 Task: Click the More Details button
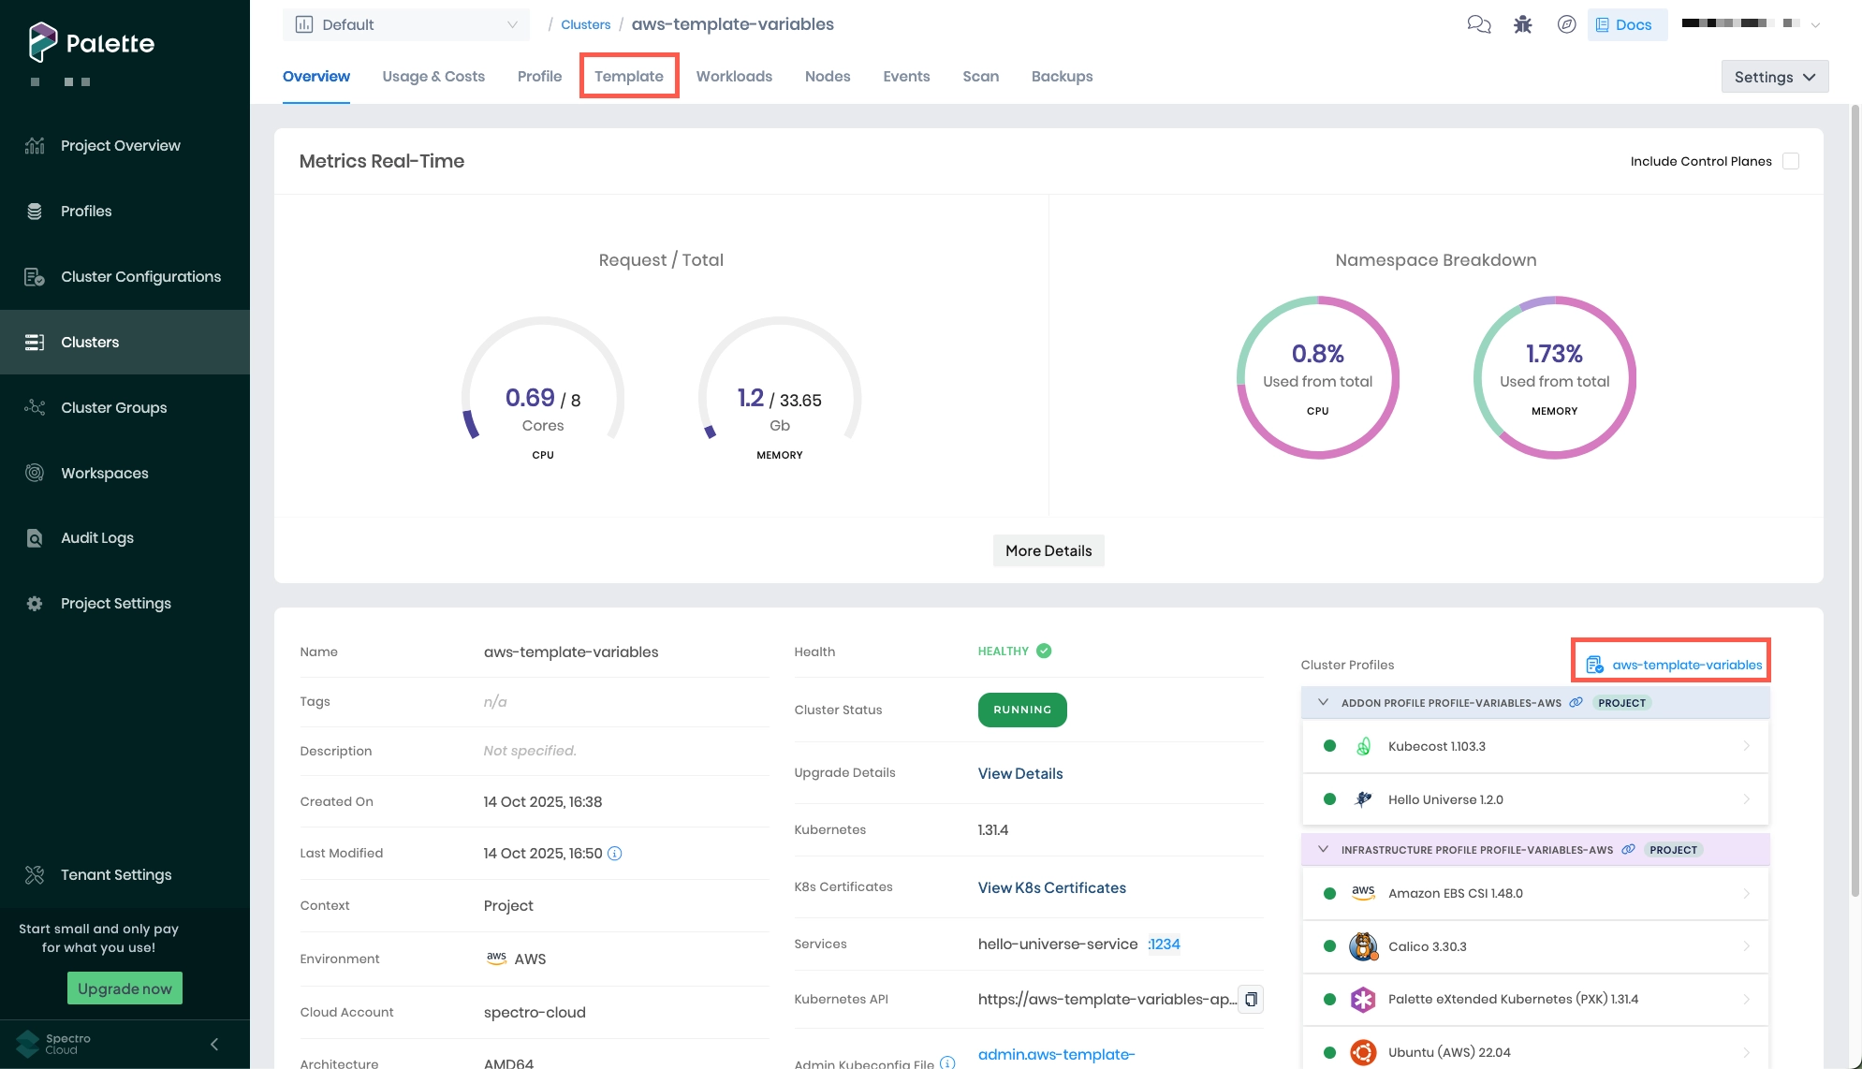point(1048,550)
